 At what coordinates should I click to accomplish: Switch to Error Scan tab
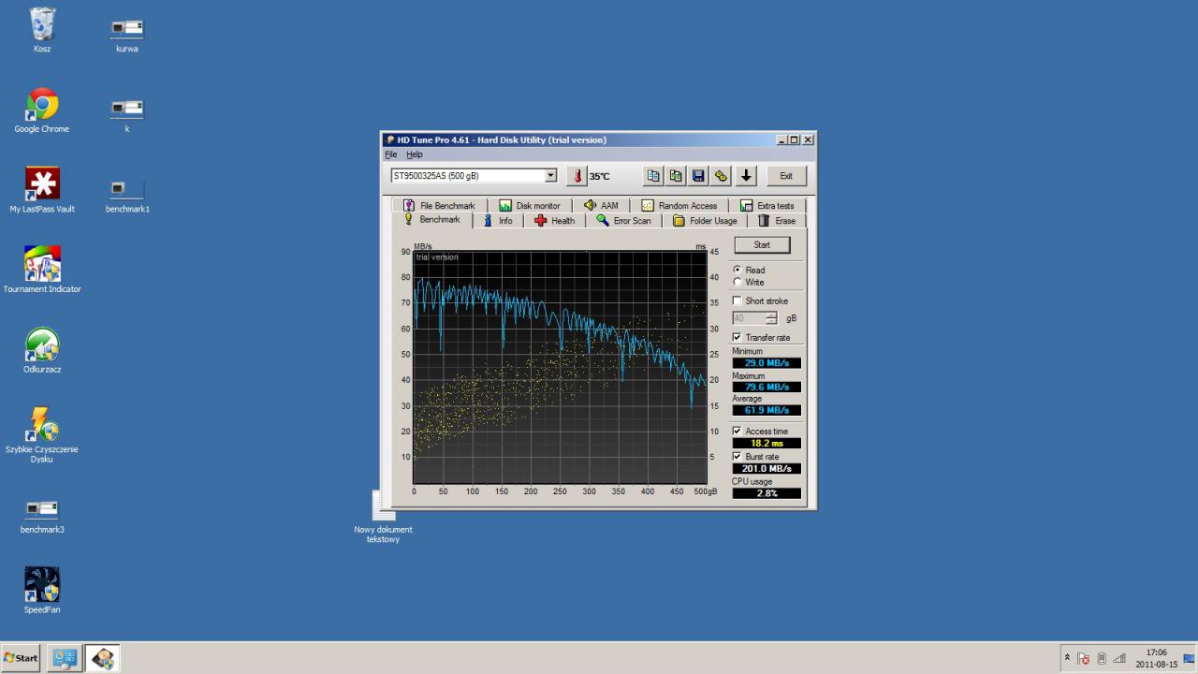(624, 221)
